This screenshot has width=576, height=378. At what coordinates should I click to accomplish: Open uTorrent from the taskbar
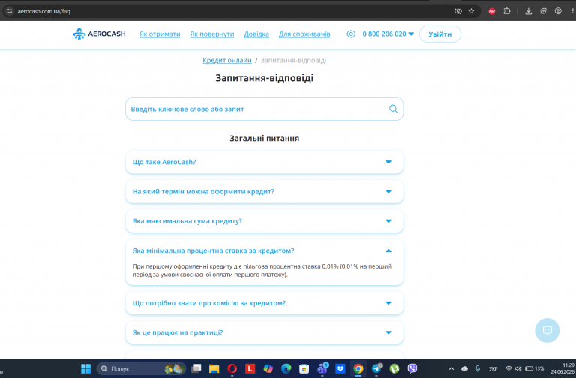[394, 368]
